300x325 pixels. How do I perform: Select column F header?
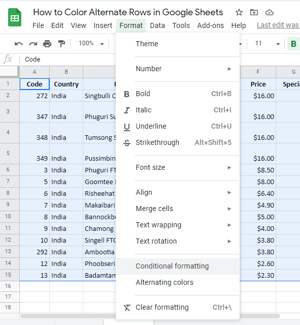258,72
